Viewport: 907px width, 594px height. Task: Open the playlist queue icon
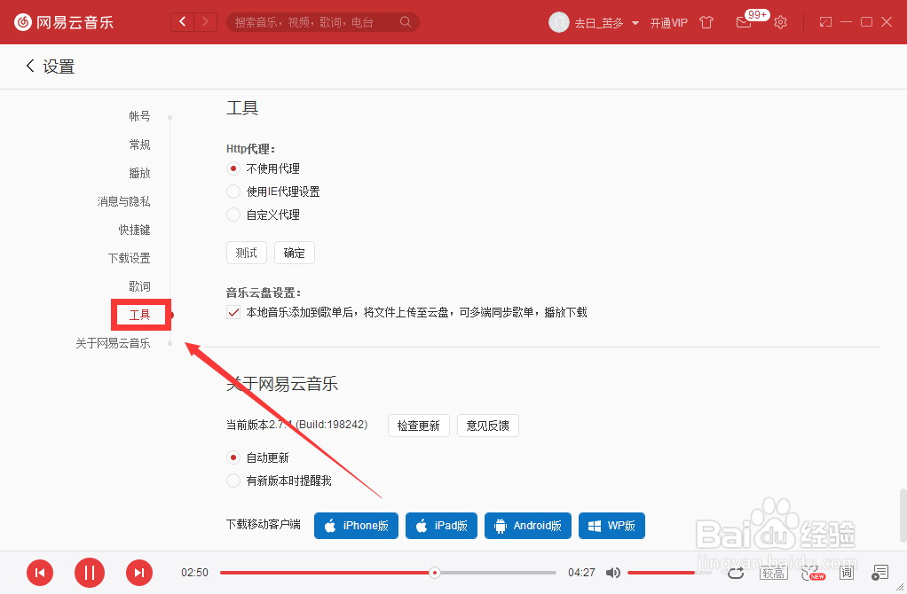(879, 573)
